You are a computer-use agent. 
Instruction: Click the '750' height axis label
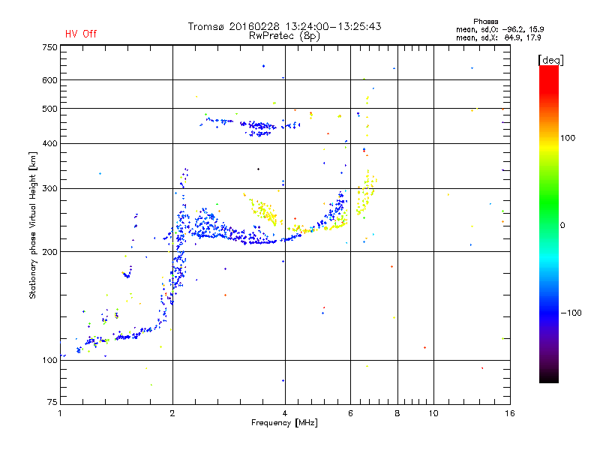coord(49,47)
